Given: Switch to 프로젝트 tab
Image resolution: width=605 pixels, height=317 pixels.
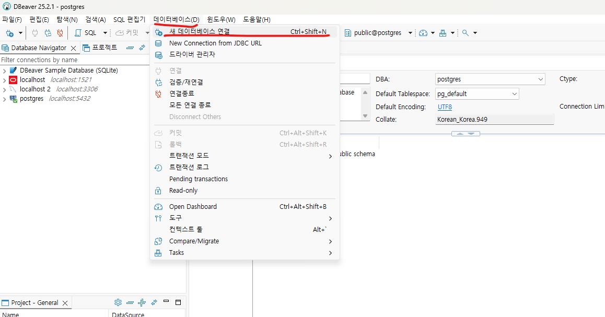Looking at the screenshot, I should point(100,48).
